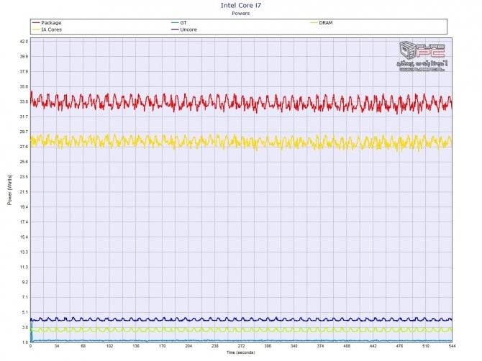The height and width of the screenshot is (361, 482).
Task: Click the 68 x-axis tick label
Action: [83, 346]
